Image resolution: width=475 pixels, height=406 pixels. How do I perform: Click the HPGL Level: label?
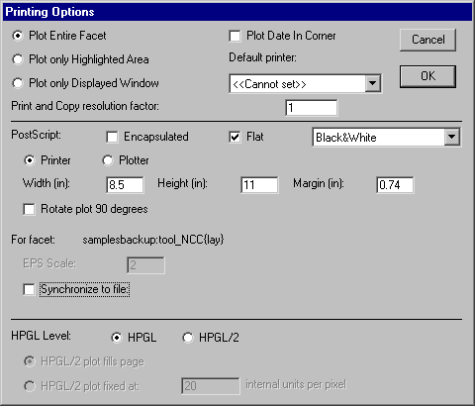[42, 336]
